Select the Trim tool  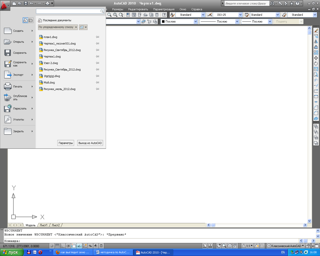click(316, 80)
